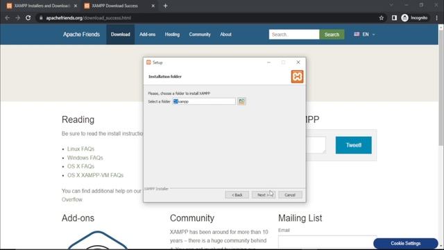Click the US flag language icon
Image resolution: width=444 pixels, height=250 pixels.
(357, 34)
